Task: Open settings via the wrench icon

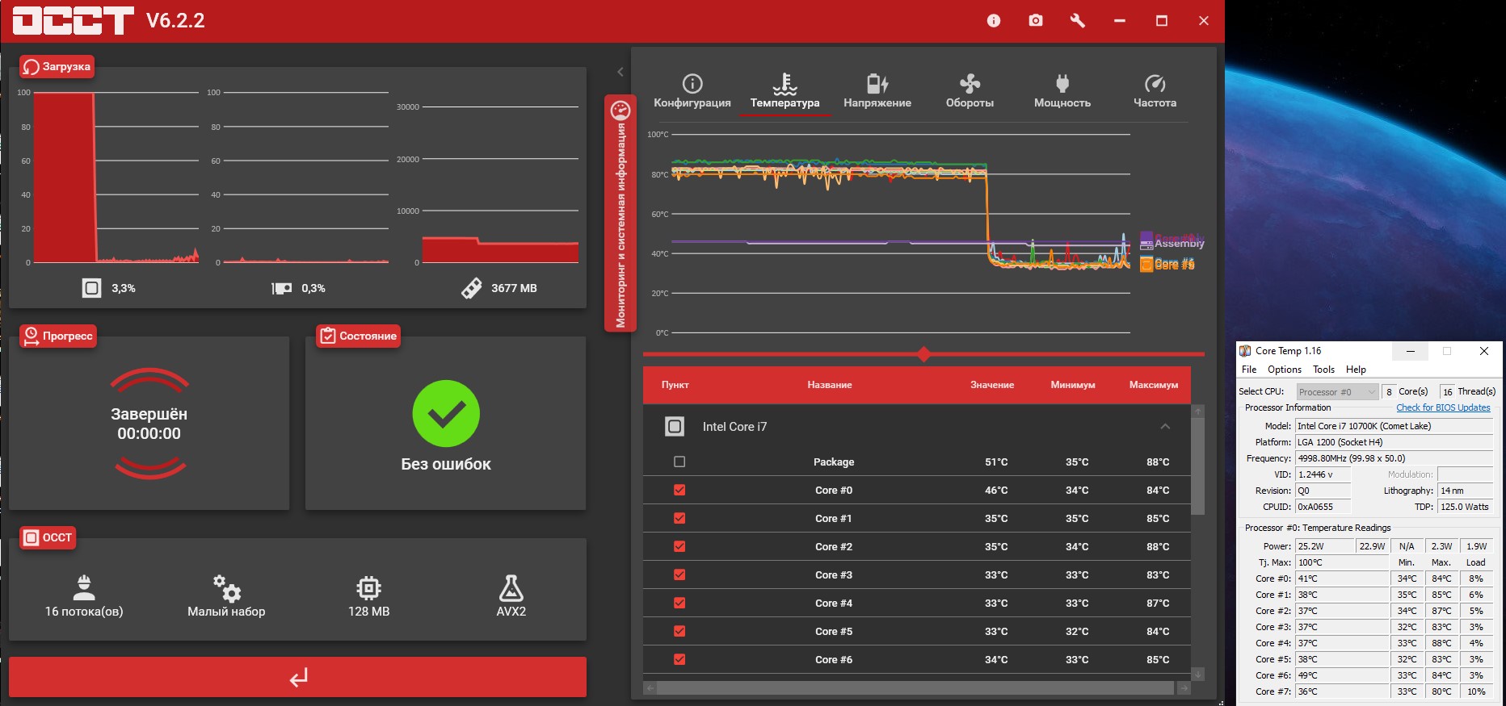Action: coord(1078,21)
